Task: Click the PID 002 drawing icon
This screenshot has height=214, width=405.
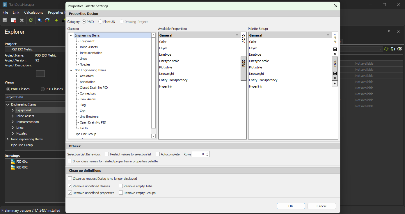Action: (x=13, y=167)
